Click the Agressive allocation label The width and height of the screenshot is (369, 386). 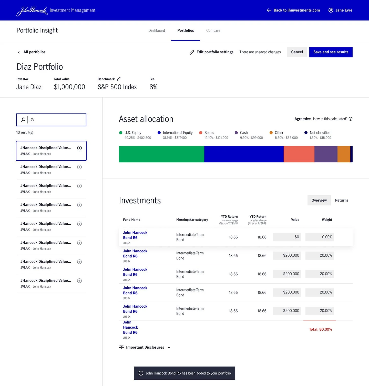pos(303,119)
